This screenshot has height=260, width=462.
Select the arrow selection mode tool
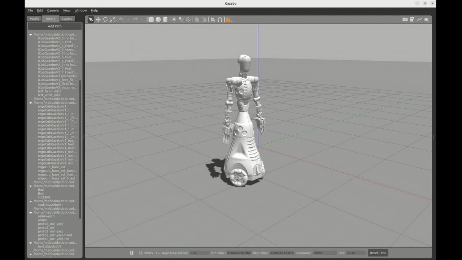click(91, 19)
